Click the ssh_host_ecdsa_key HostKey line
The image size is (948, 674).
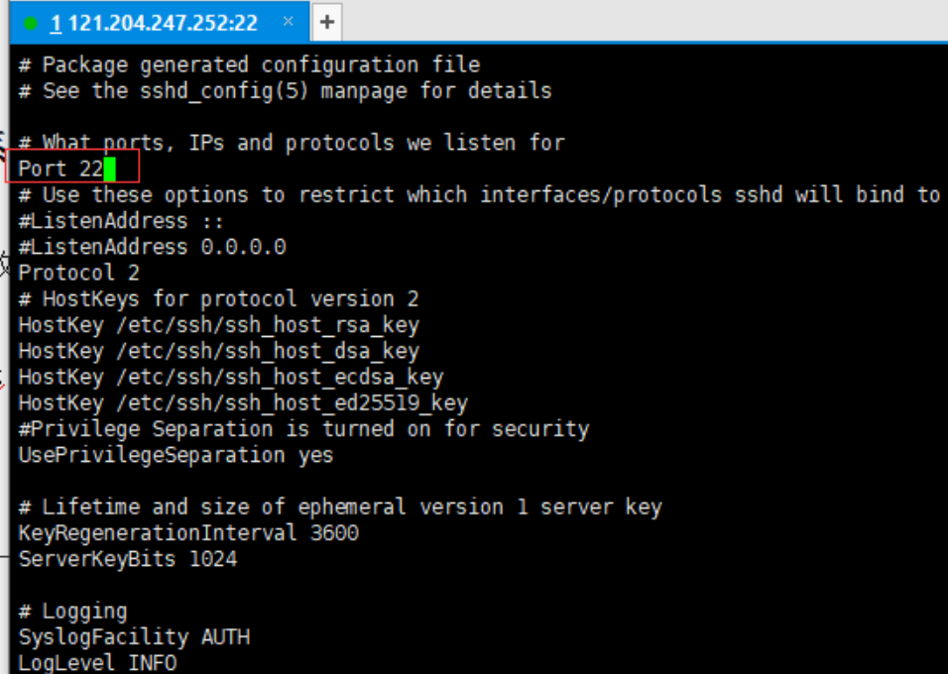point(230,378)
